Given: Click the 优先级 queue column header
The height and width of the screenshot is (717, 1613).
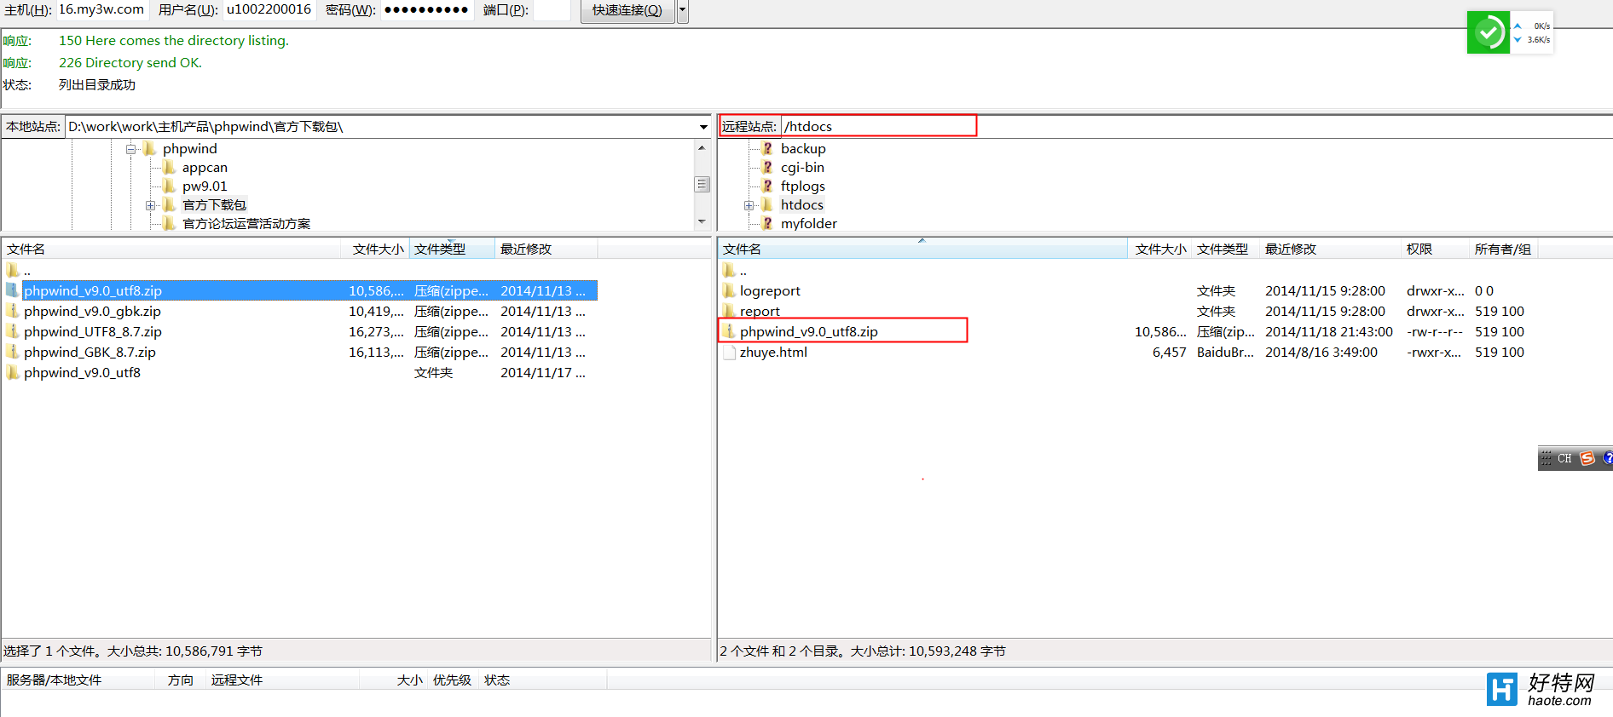Looking at the screenshot, I should [x=452, y=680].
